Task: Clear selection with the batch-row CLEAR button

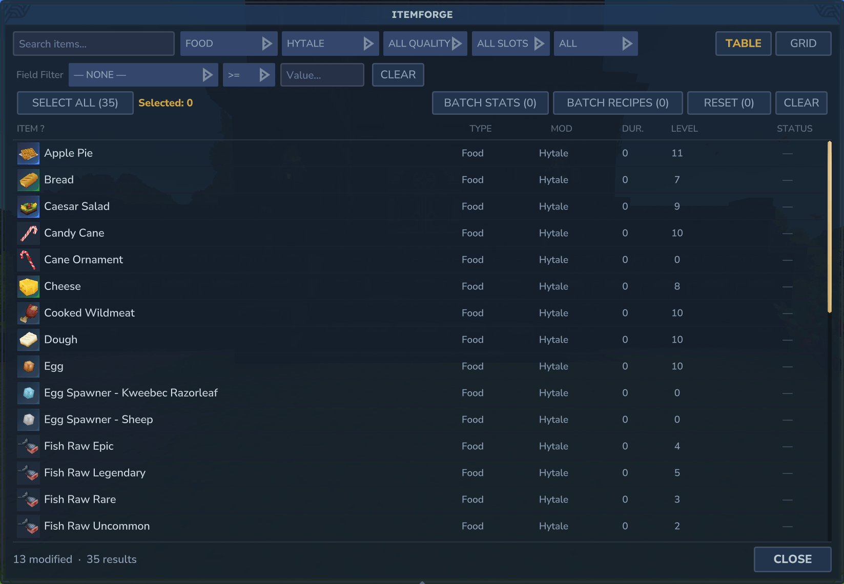Action: [801, 103]
